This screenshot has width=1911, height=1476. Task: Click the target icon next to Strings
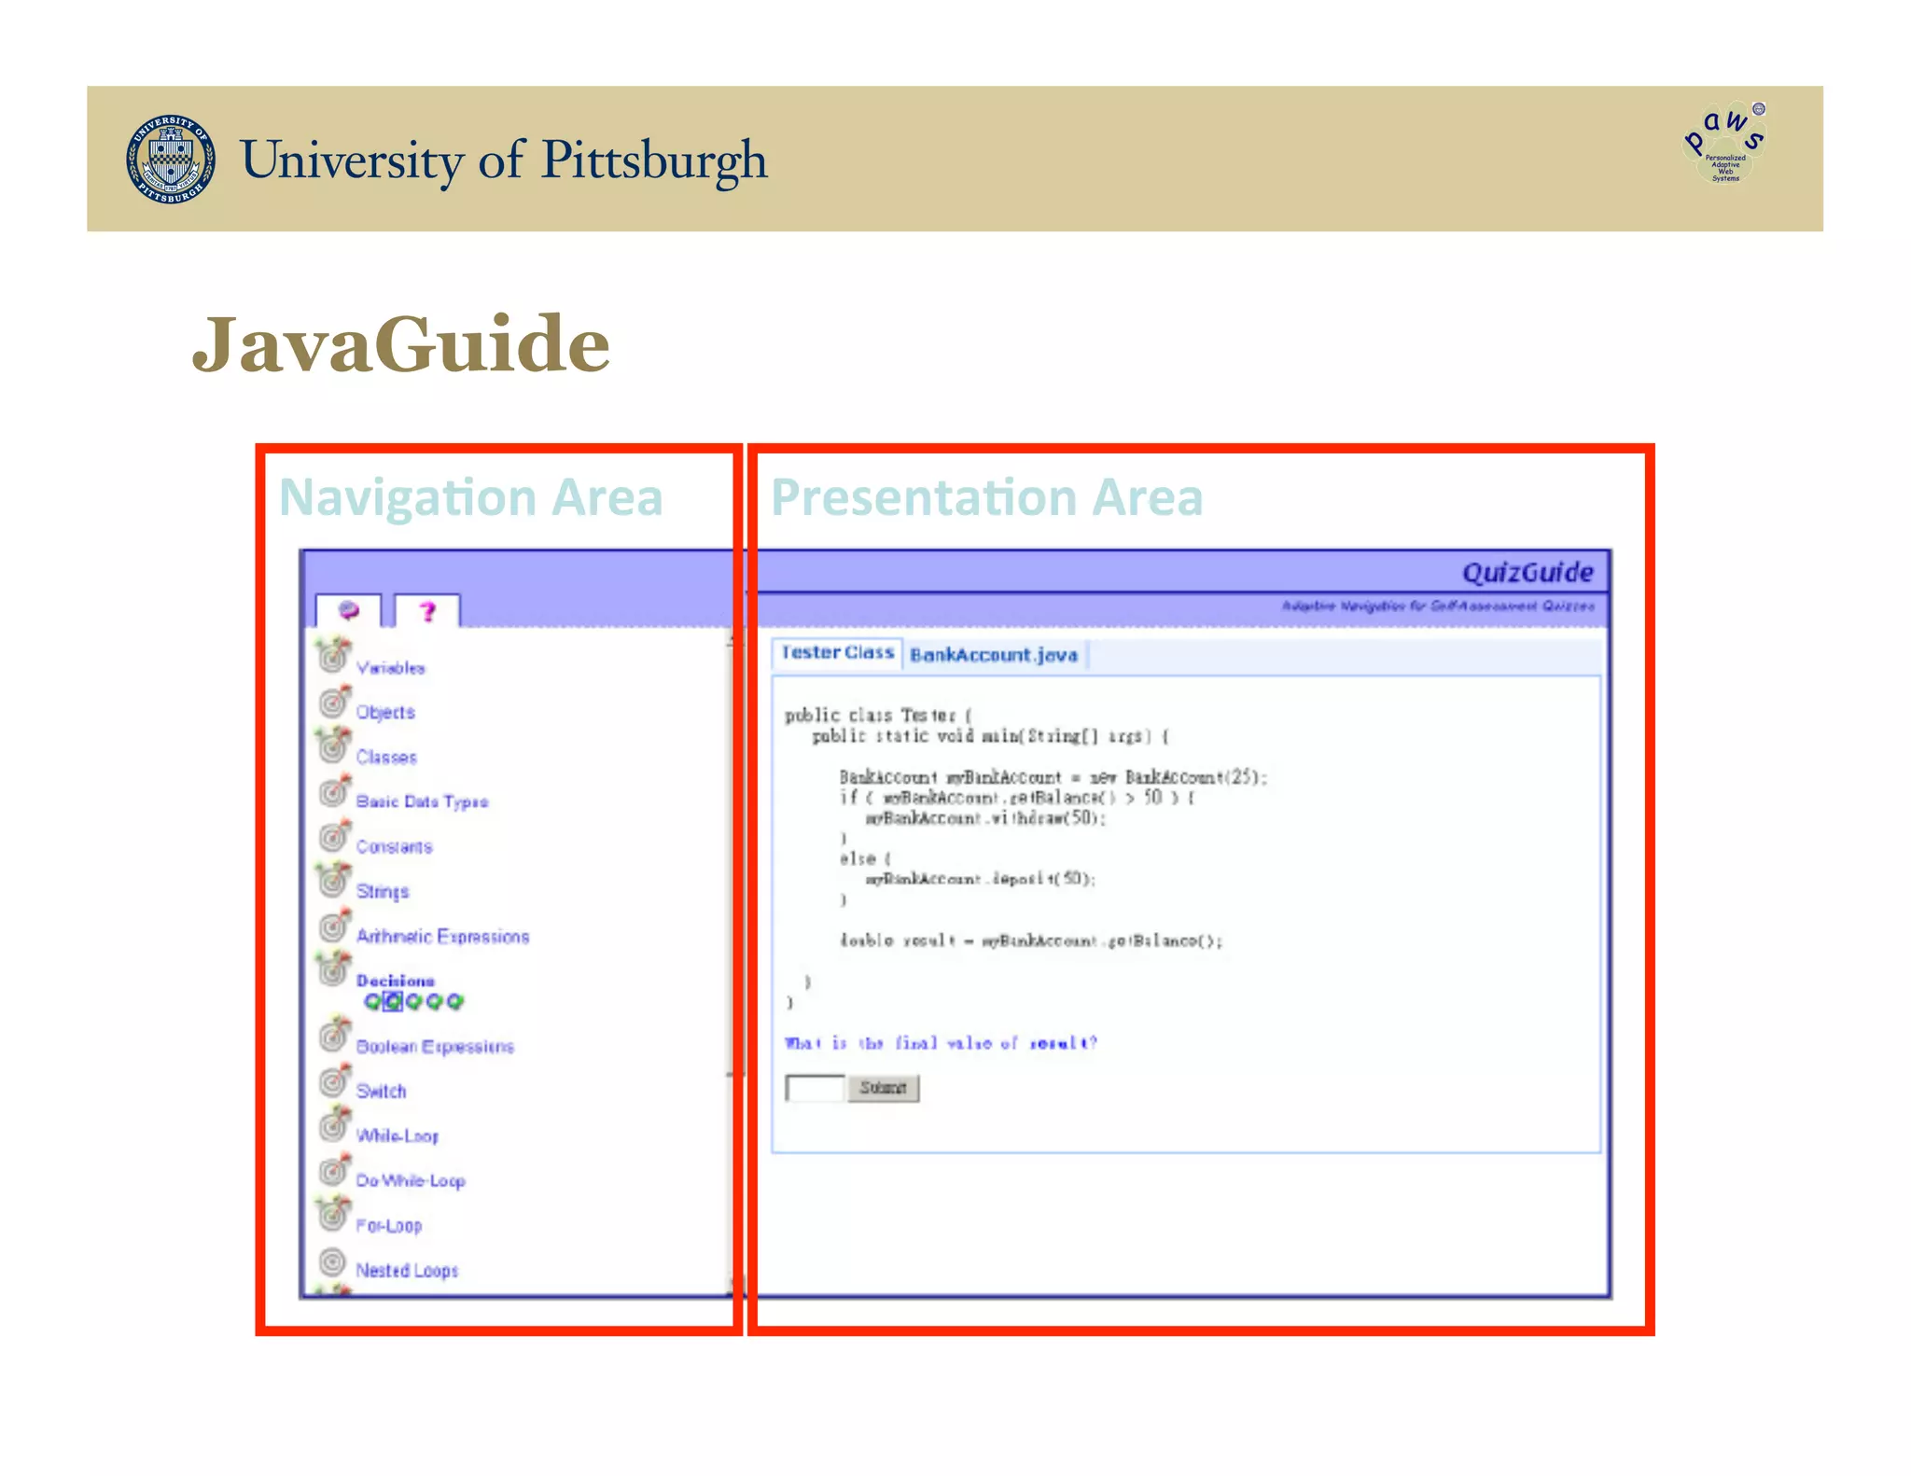pos(333,880)
